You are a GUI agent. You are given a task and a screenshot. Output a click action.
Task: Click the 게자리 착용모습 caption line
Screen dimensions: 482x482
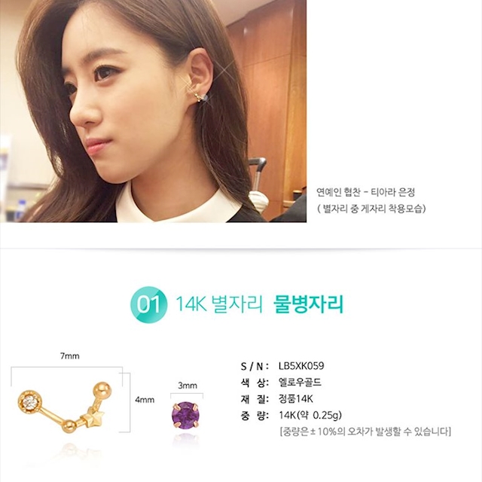371,209
